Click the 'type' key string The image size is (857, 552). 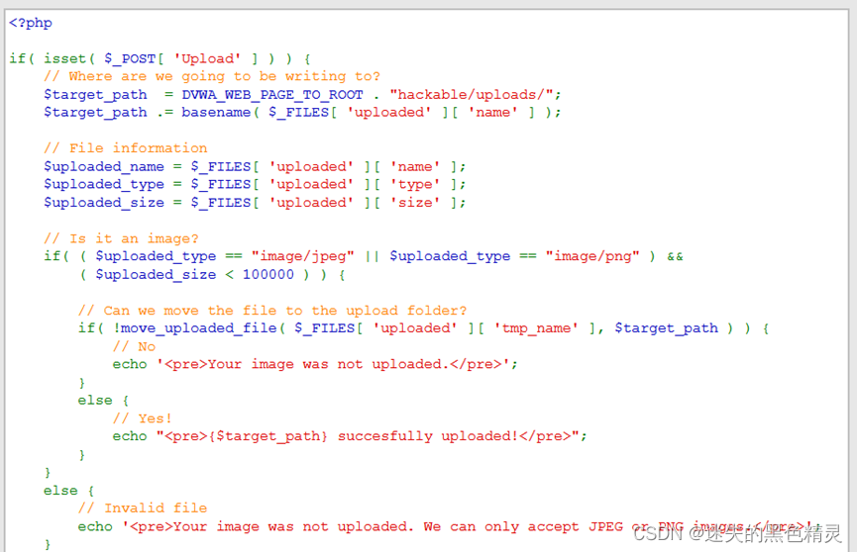(x=415, y=184)
